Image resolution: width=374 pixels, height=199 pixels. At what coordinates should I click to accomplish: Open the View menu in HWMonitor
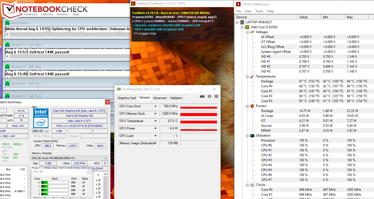pos(248,11)
